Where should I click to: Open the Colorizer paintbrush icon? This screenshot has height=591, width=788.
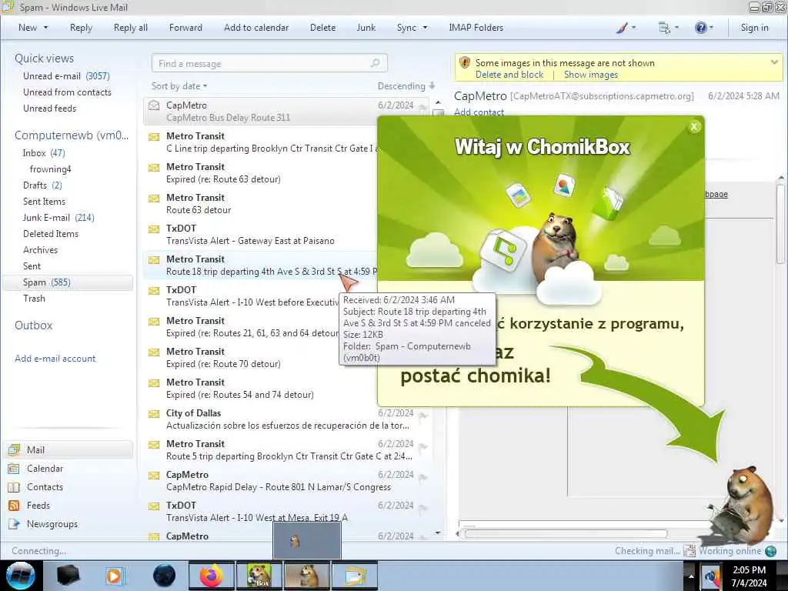click(622, 28)
